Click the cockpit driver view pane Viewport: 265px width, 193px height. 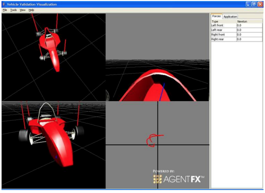(x=158, y=57)
